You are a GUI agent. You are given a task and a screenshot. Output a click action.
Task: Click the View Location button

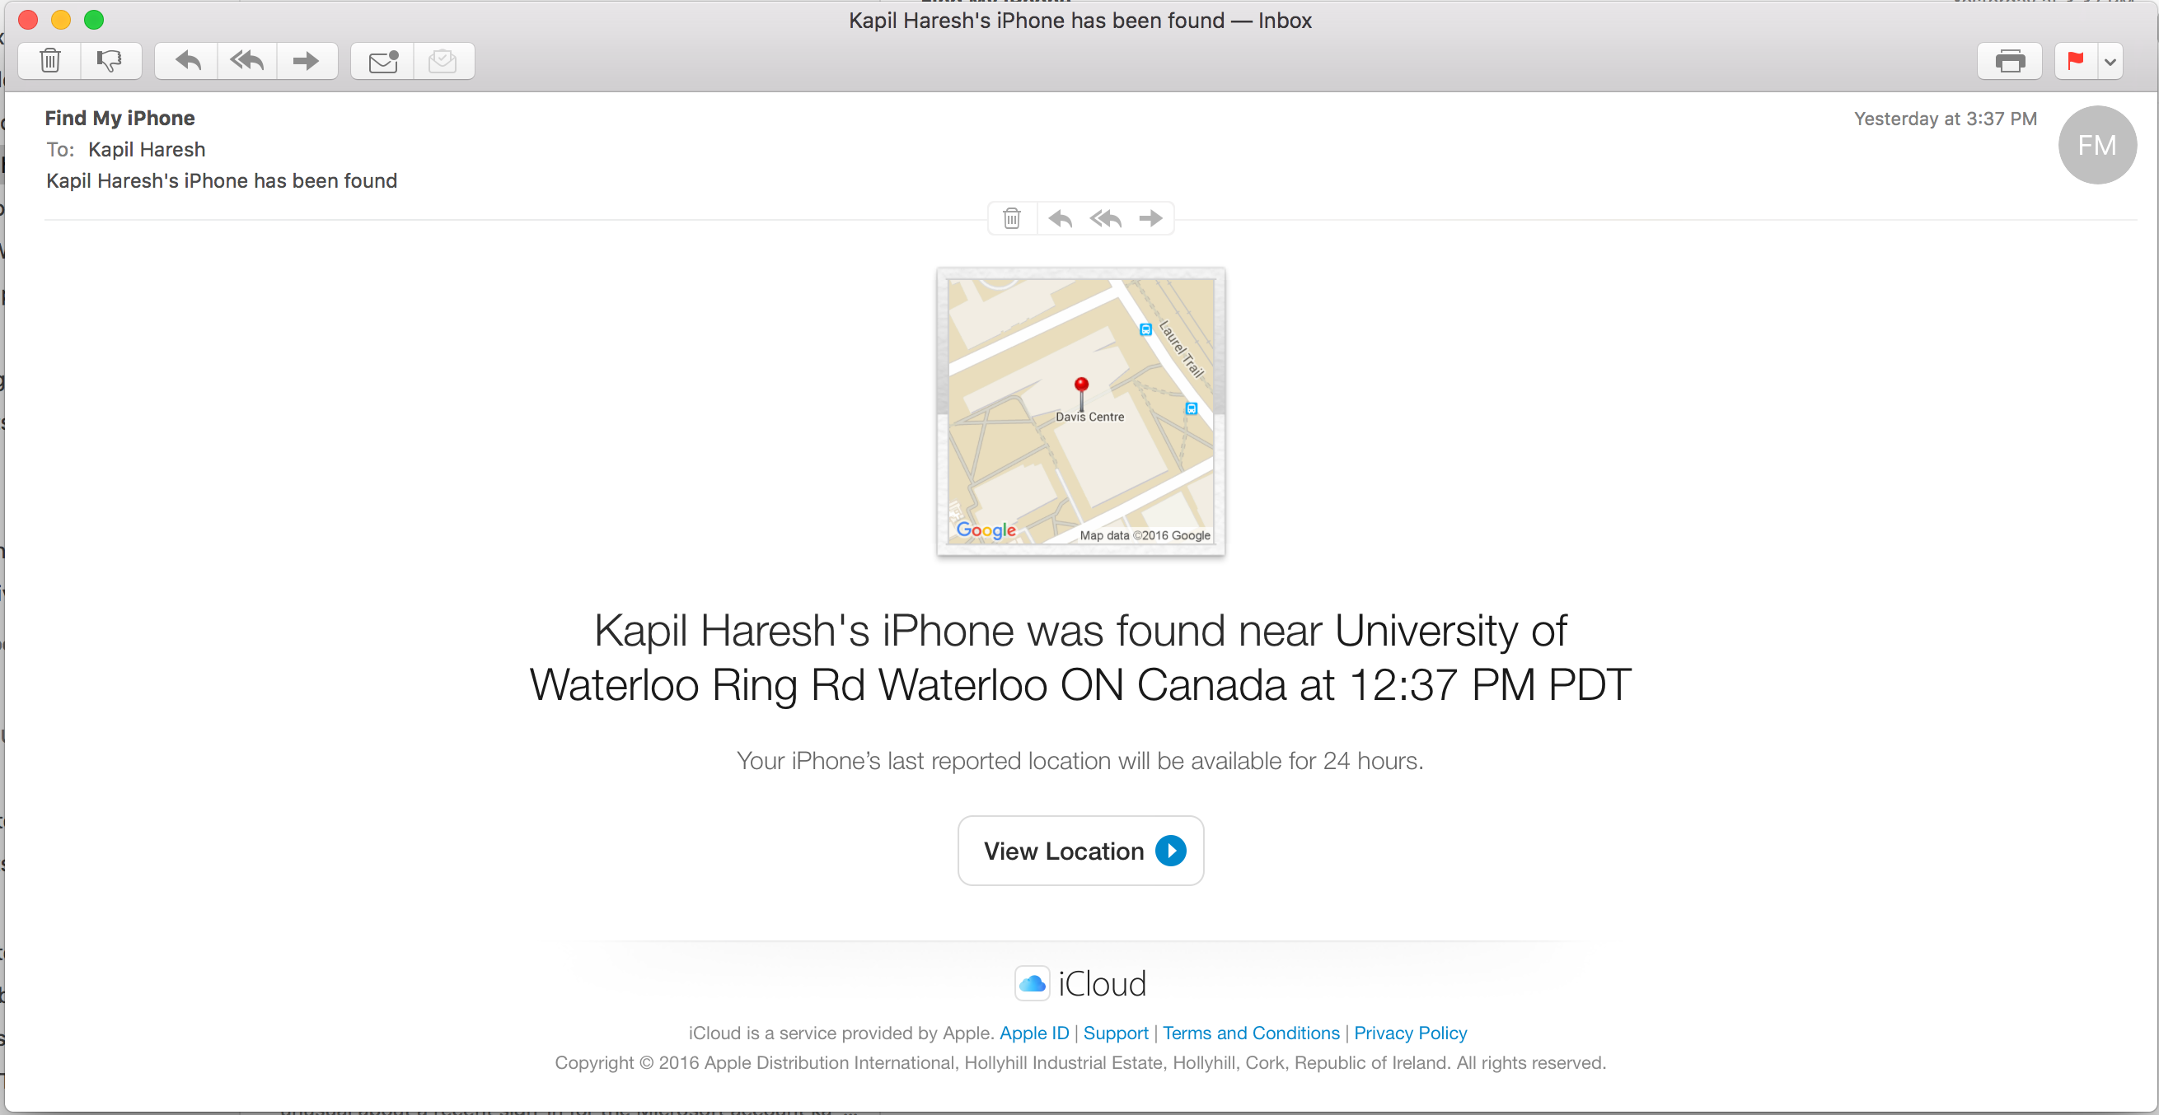(x=1080, y=851)
